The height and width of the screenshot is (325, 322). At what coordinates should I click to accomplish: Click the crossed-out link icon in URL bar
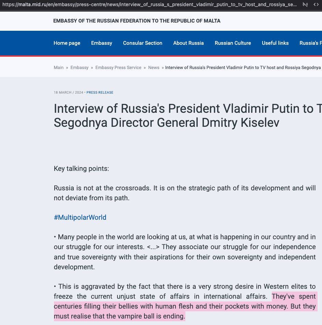(305, 4)
